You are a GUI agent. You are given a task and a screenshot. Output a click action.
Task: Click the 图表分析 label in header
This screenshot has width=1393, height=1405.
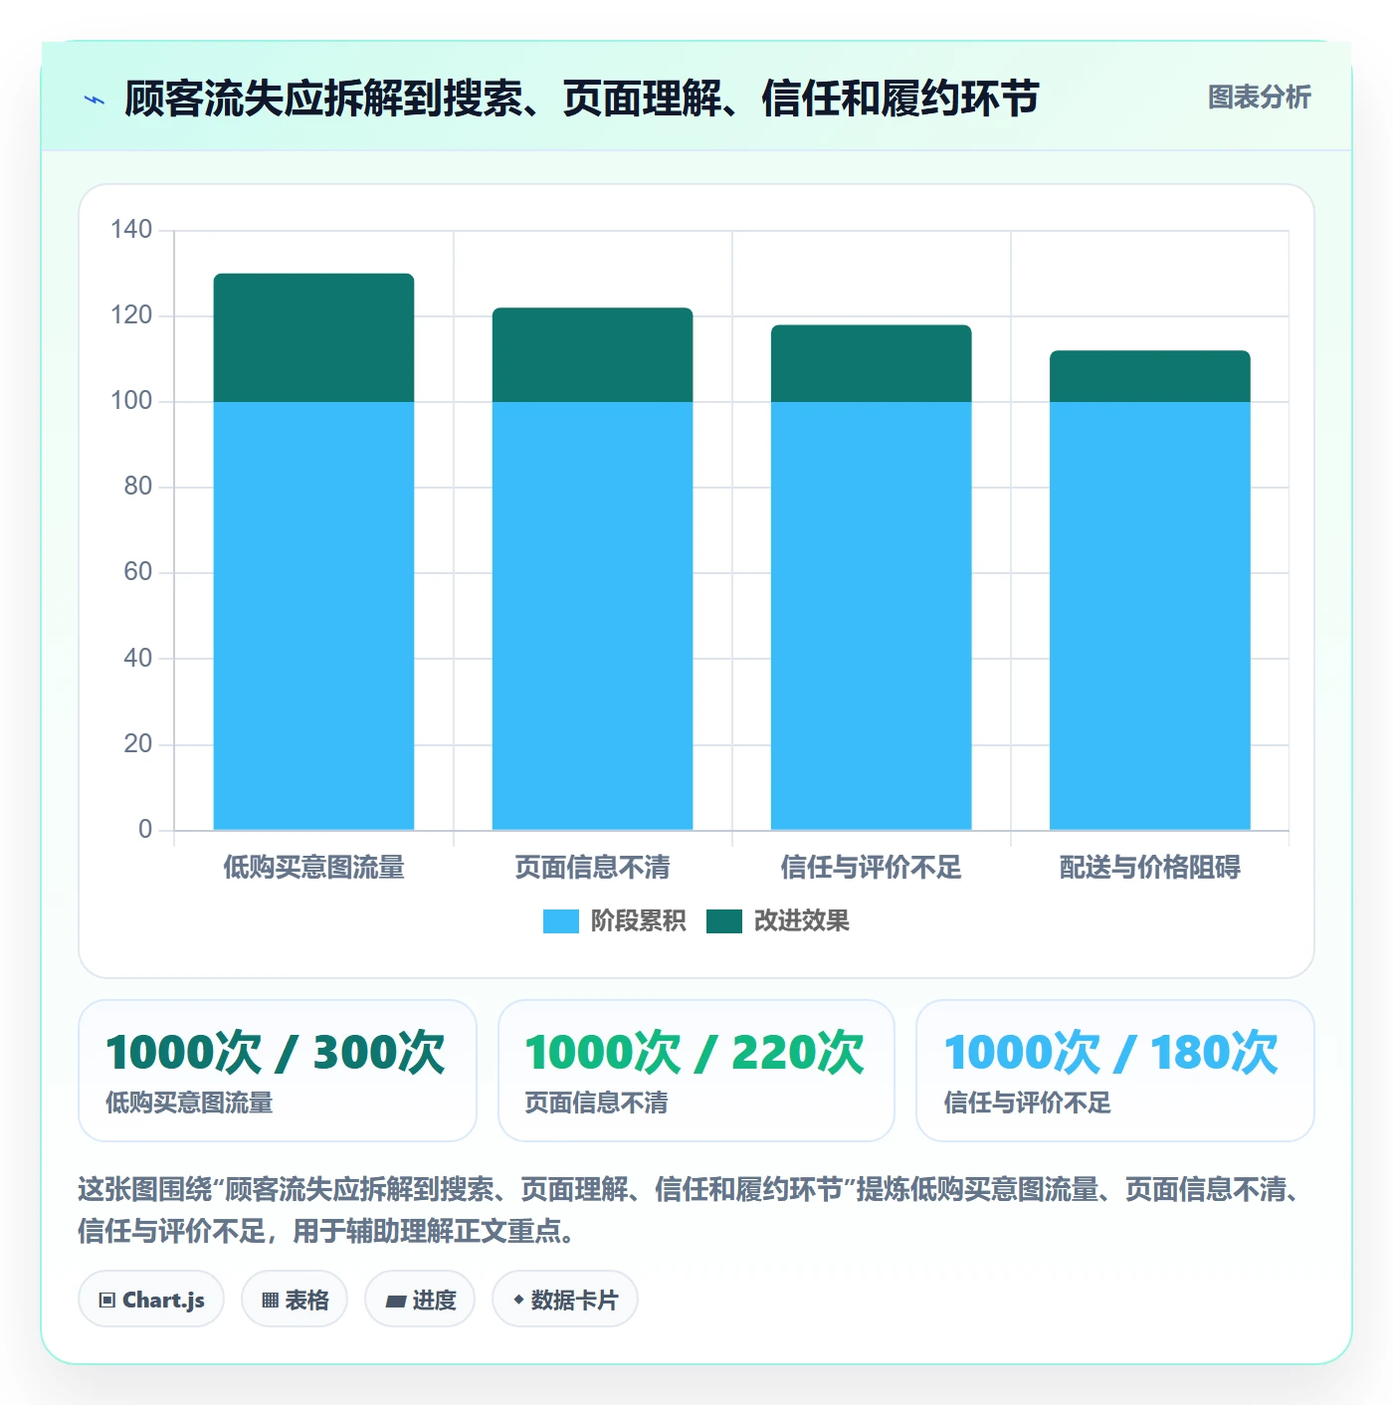coord(1259,98)
